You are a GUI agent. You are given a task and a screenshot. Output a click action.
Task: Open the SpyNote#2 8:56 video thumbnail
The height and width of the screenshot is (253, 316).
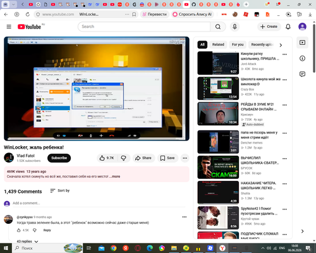(x=218, y=218)
